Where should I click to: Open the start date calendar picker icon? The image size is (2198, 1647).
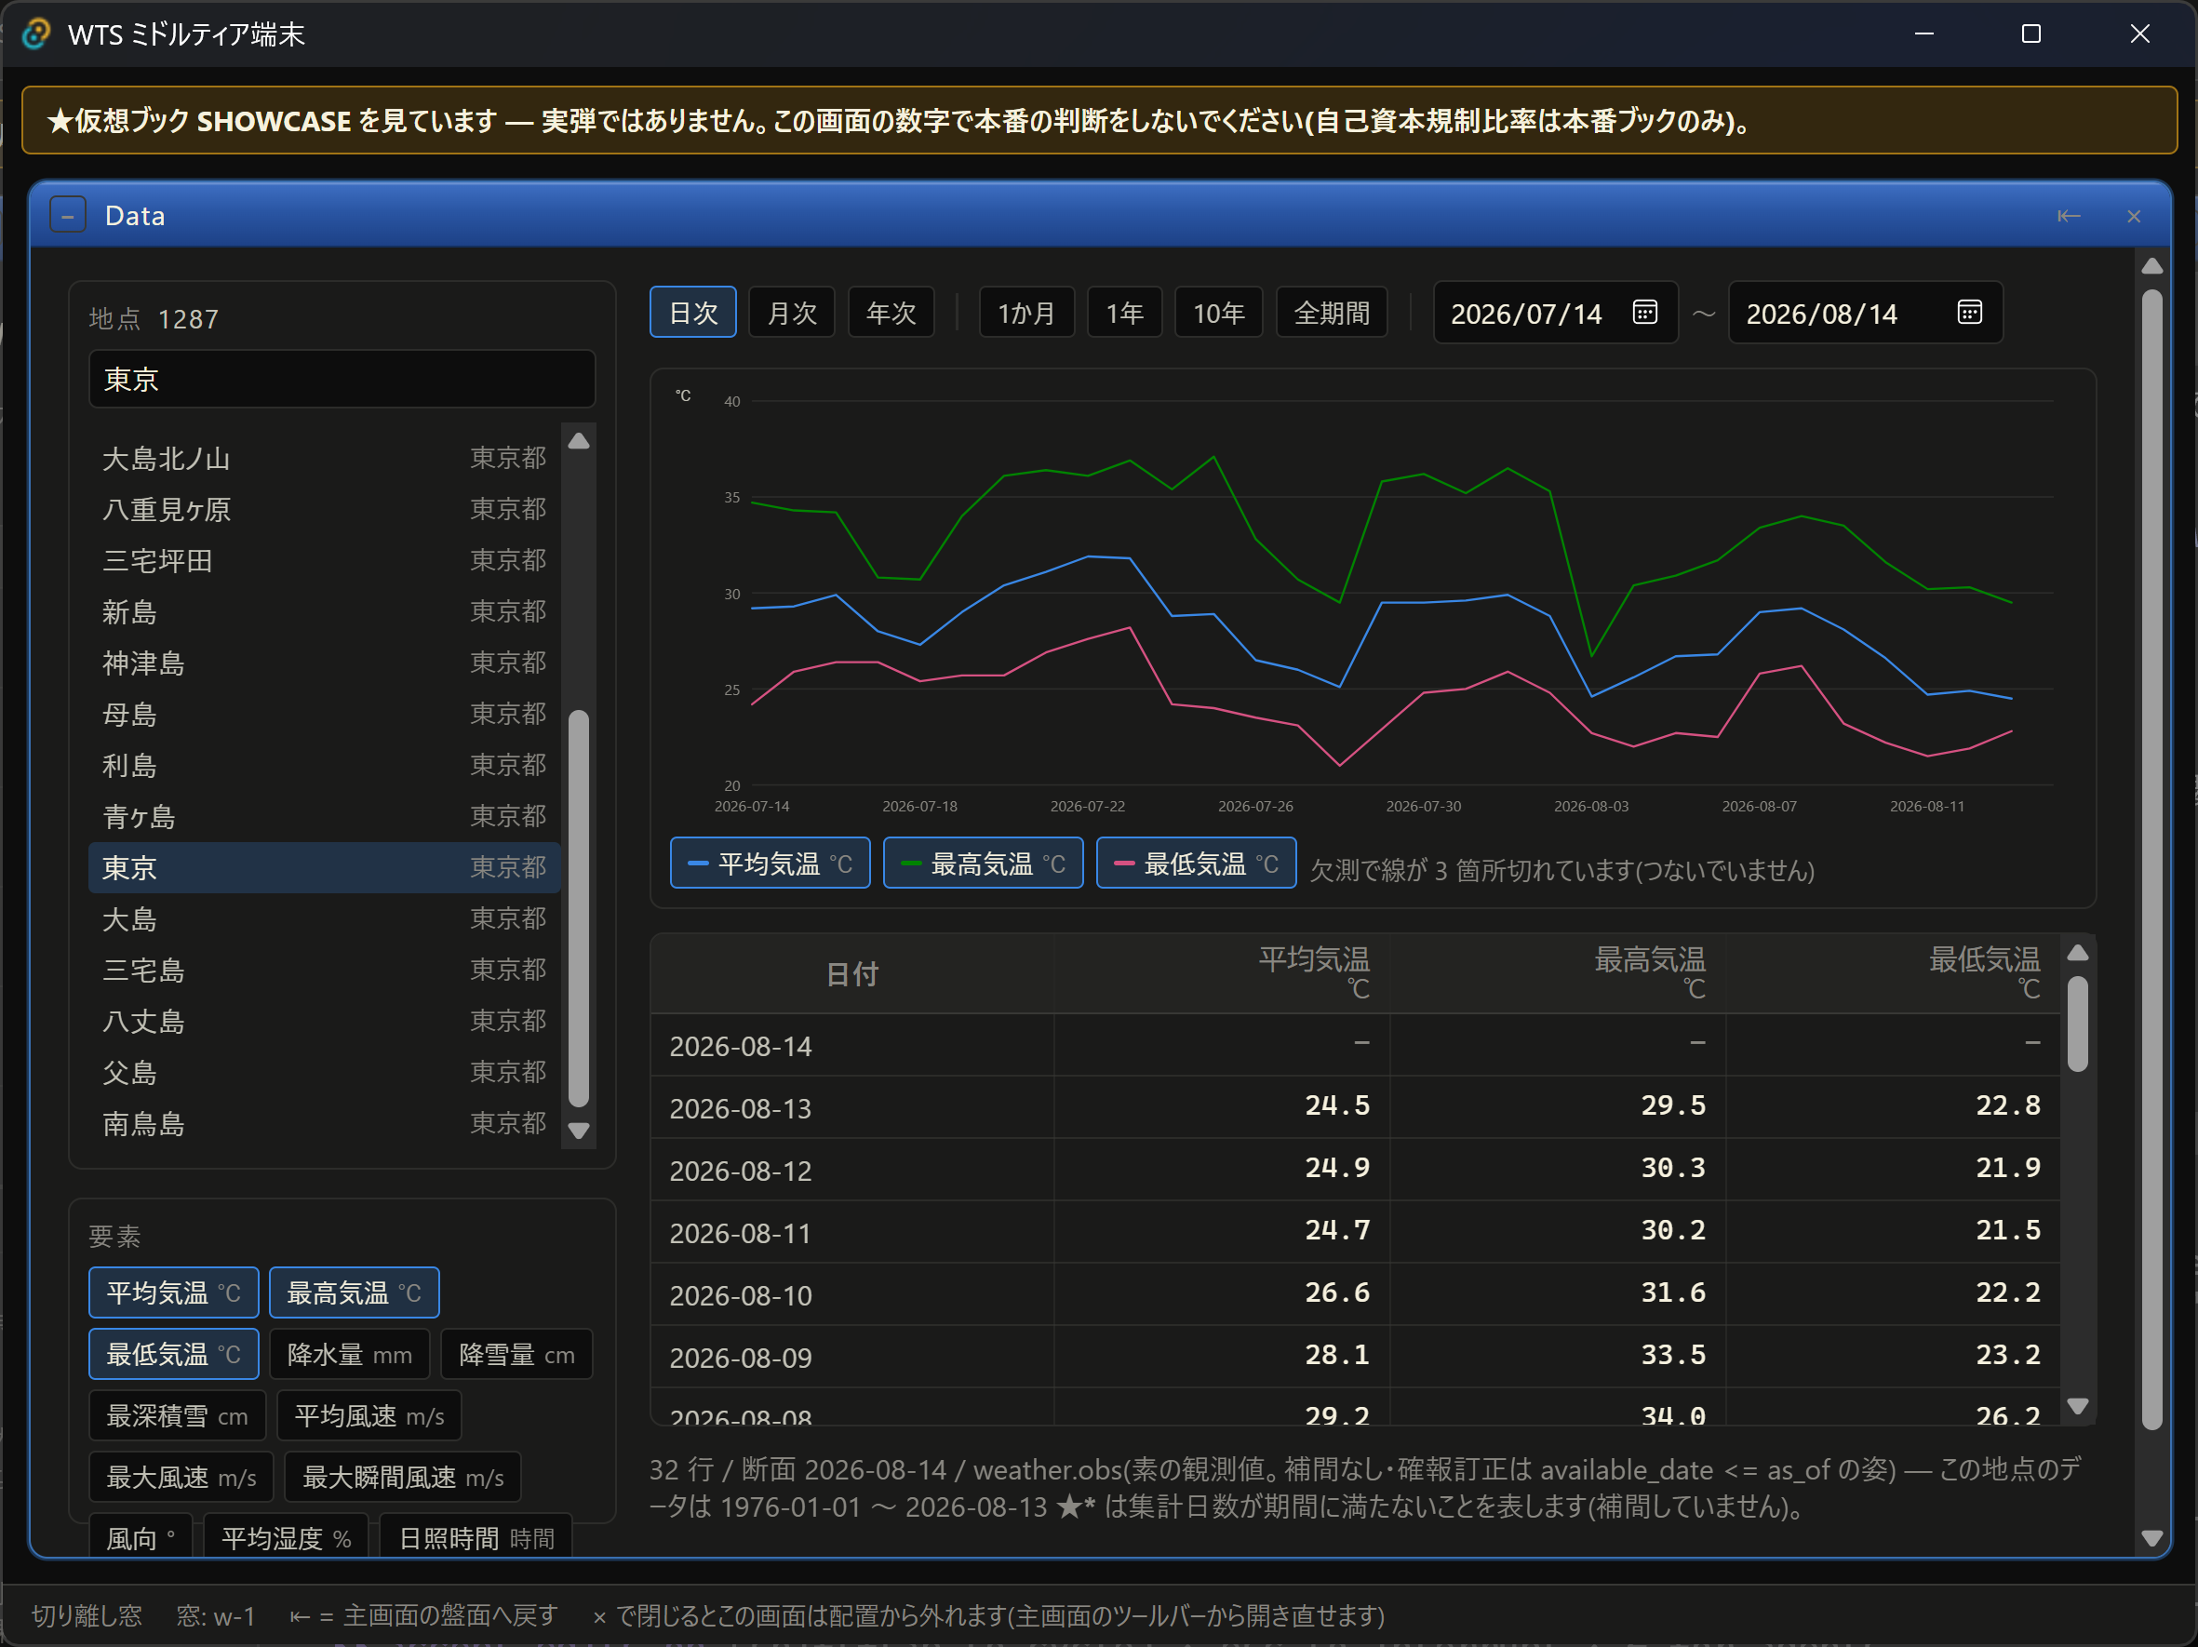(1644, 313)
